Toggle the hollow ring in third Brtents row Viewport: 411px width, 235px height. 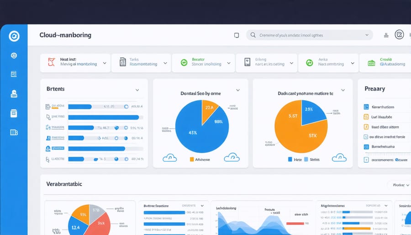126,128
